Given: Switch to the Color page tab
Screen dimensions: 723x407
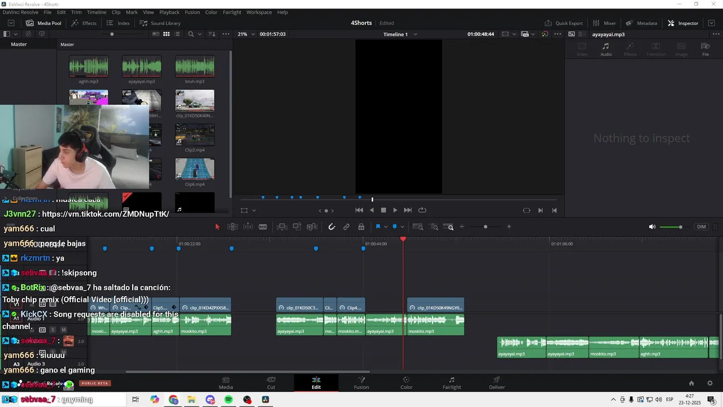Looking at the screenshot, I should point(407,383).
